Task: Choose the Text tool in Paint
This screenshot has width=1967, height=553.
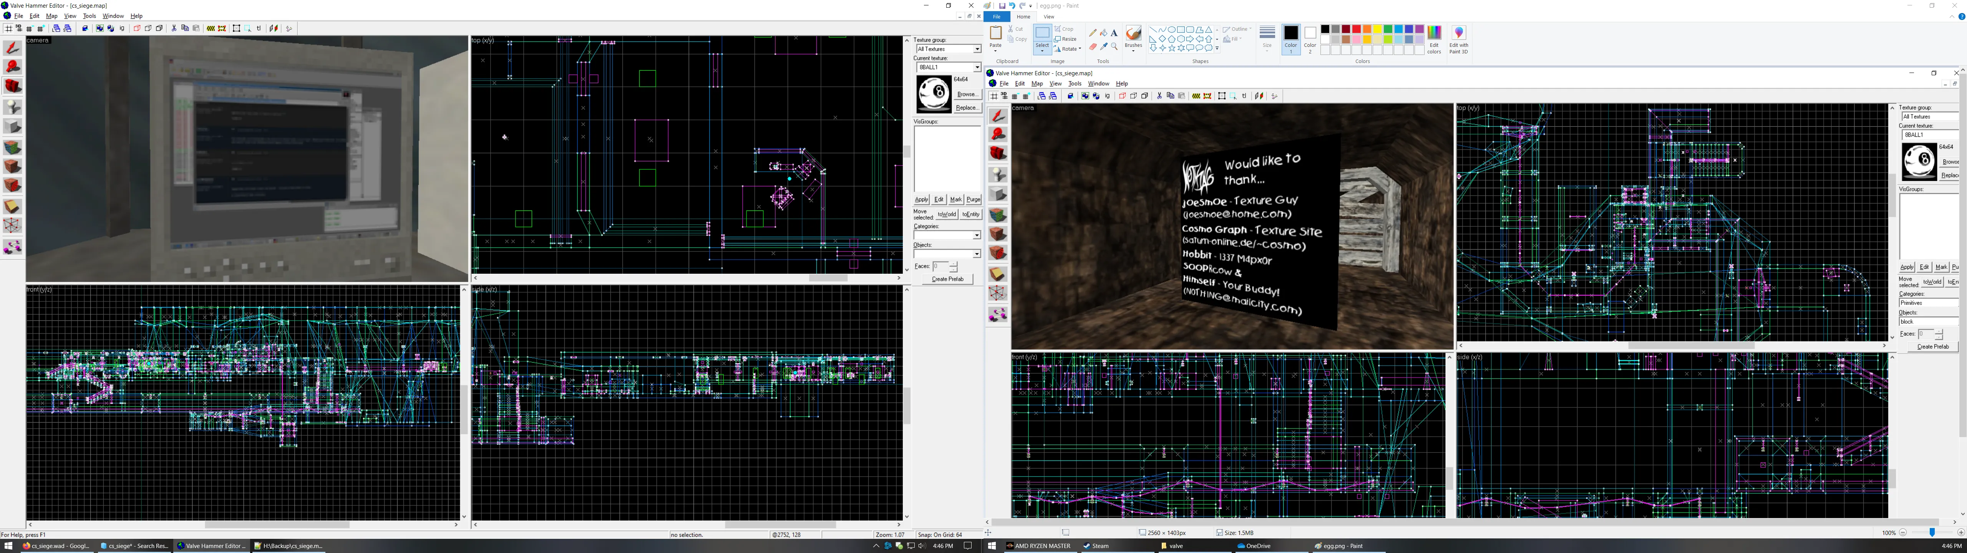Action: (1114, 33)
